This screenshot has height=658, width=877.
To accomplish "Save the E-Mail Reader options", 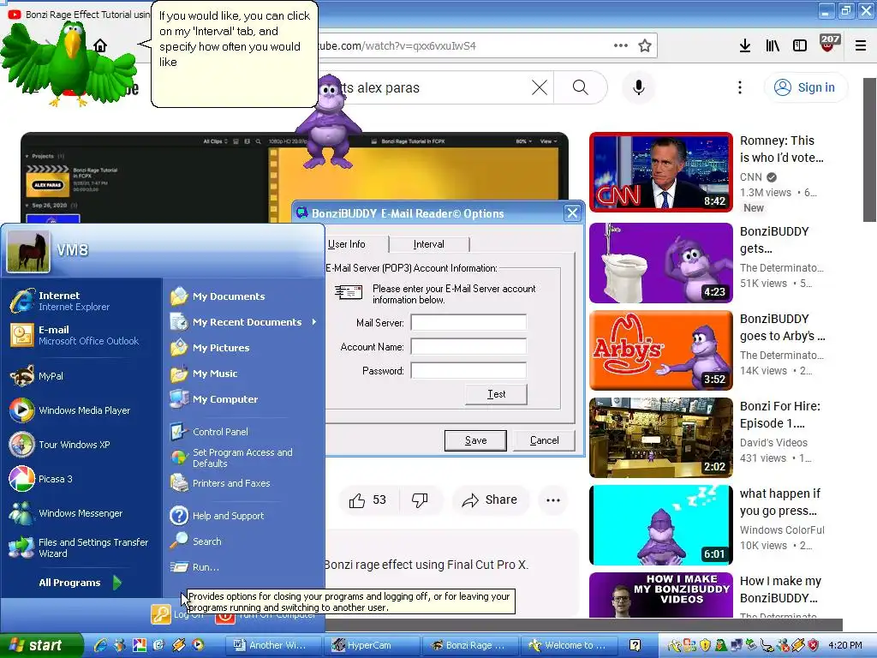I will coord(475,440).
